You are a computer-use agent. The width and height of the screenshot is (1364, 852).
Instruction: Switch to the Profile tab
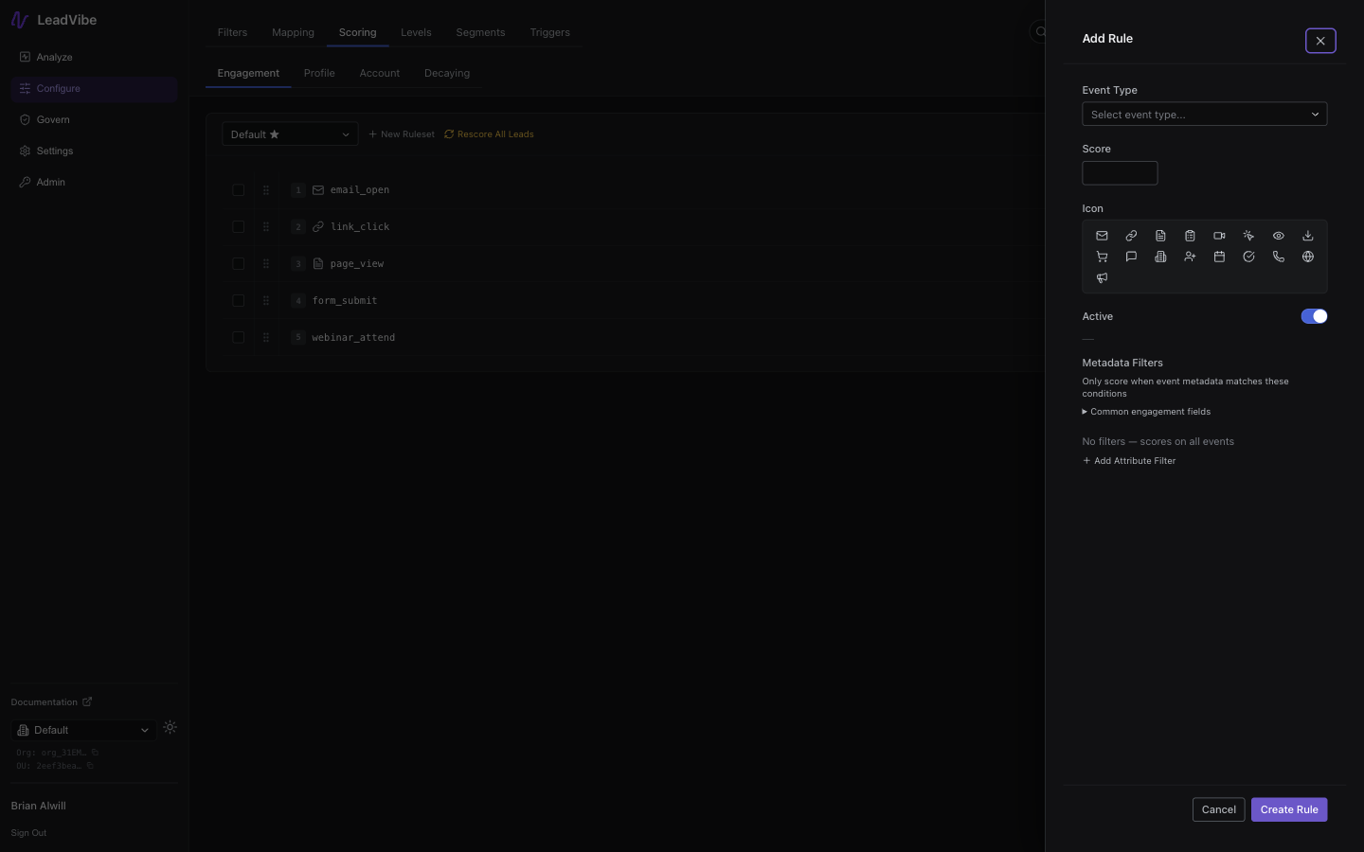pyautogui.click(x=319, y=73)
